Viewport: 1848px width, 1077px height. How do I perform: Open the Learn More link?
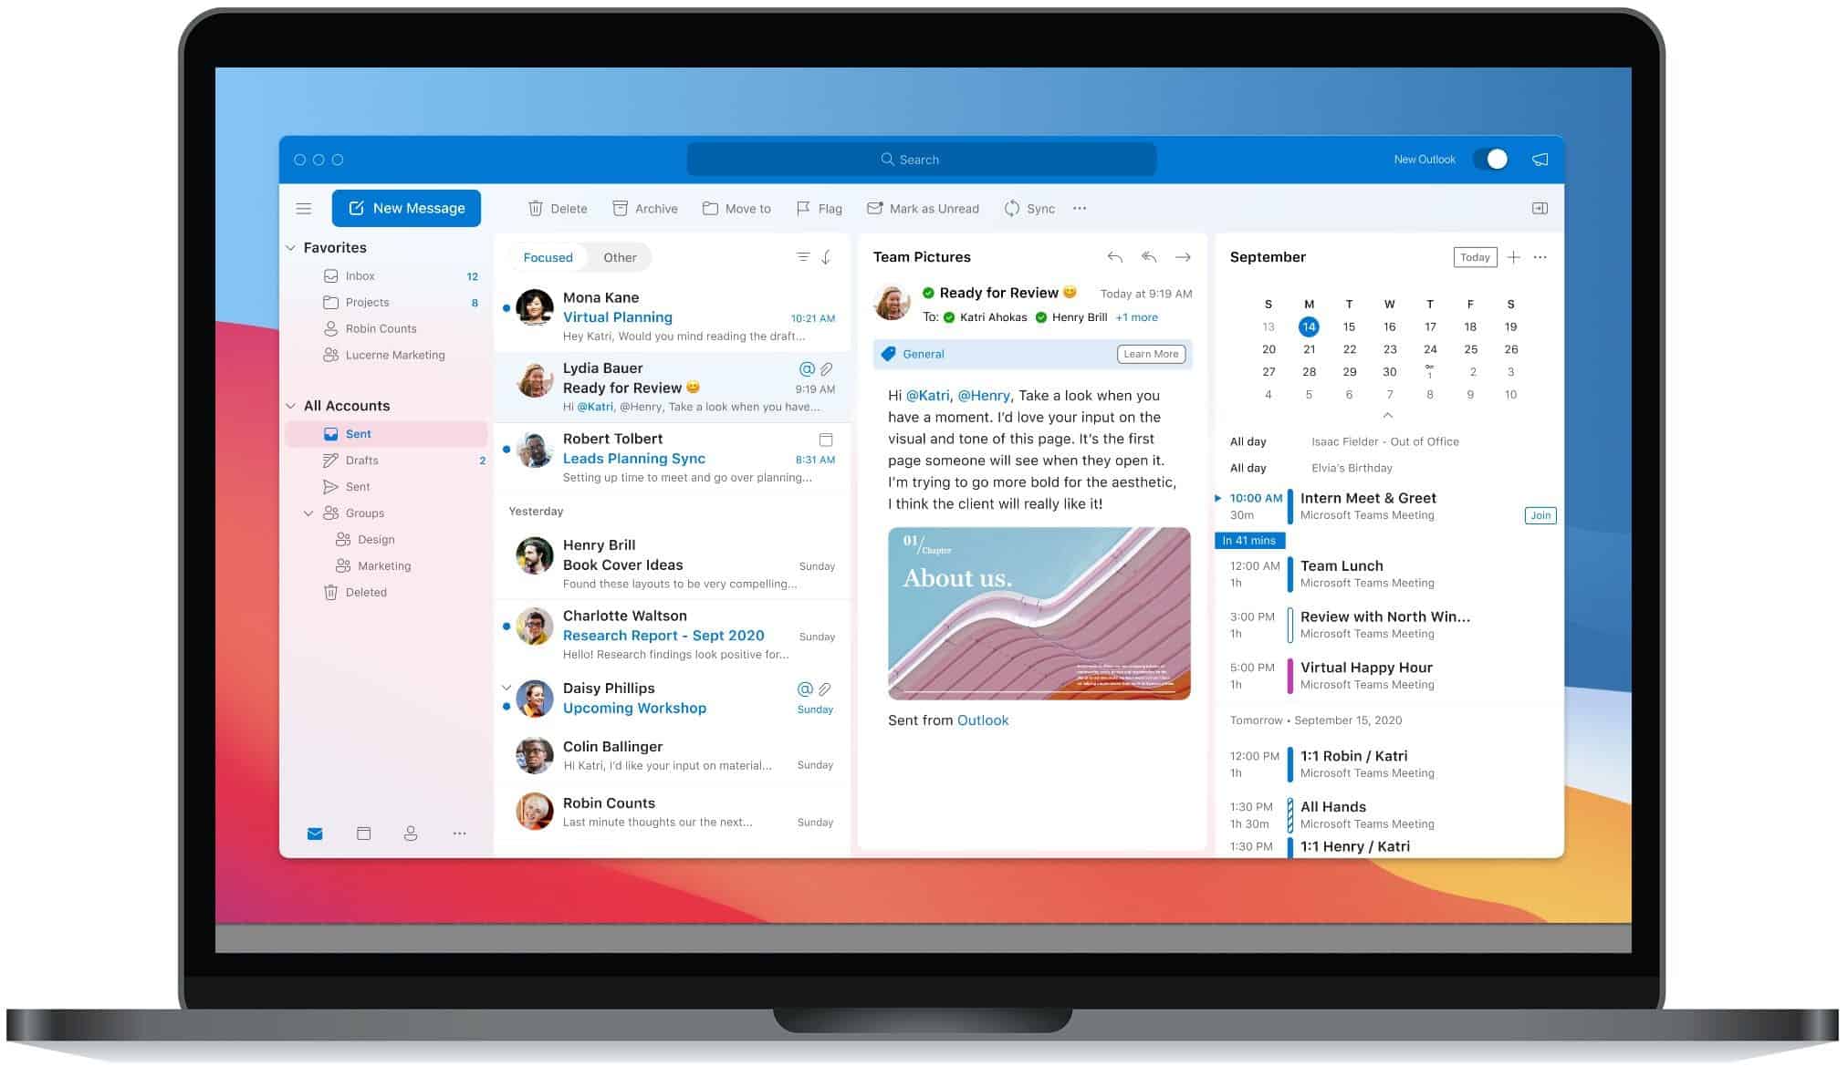(1149, 353)
